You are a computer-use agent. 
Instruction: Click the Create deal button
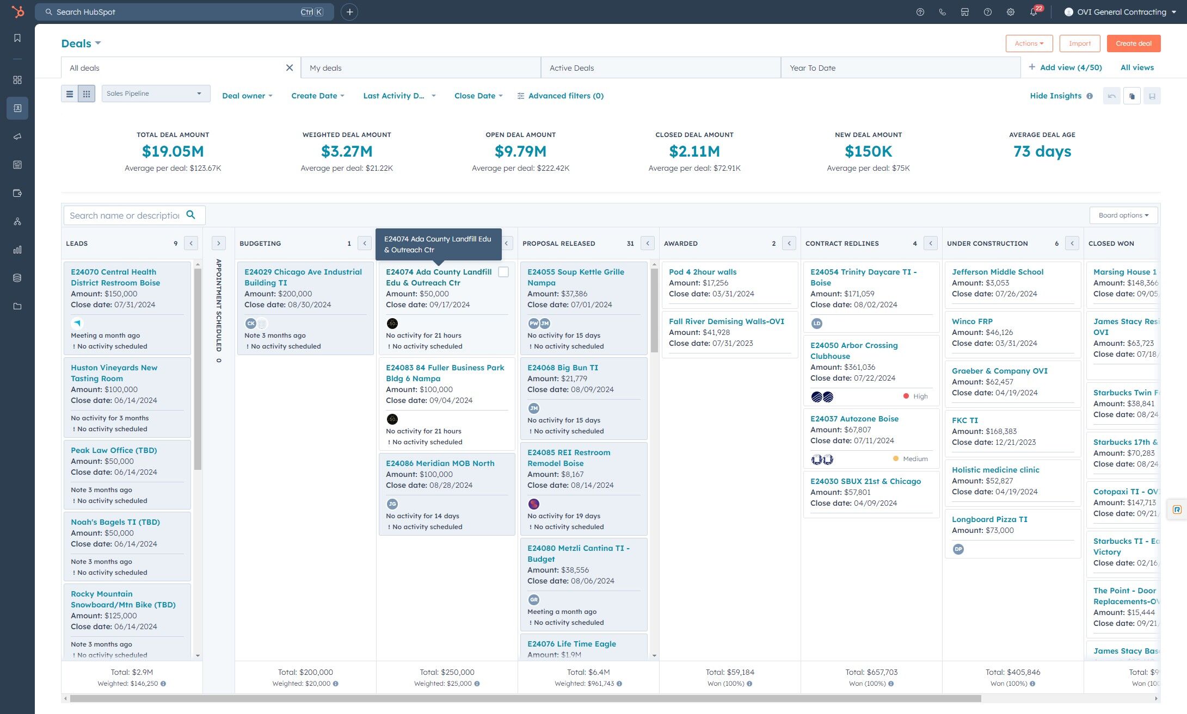1133,44
